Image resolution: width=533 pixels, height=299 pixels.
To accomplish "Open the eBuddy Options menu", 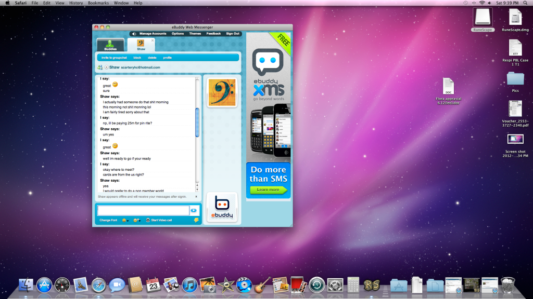I will pyautogui.click(x=177, y=34).
